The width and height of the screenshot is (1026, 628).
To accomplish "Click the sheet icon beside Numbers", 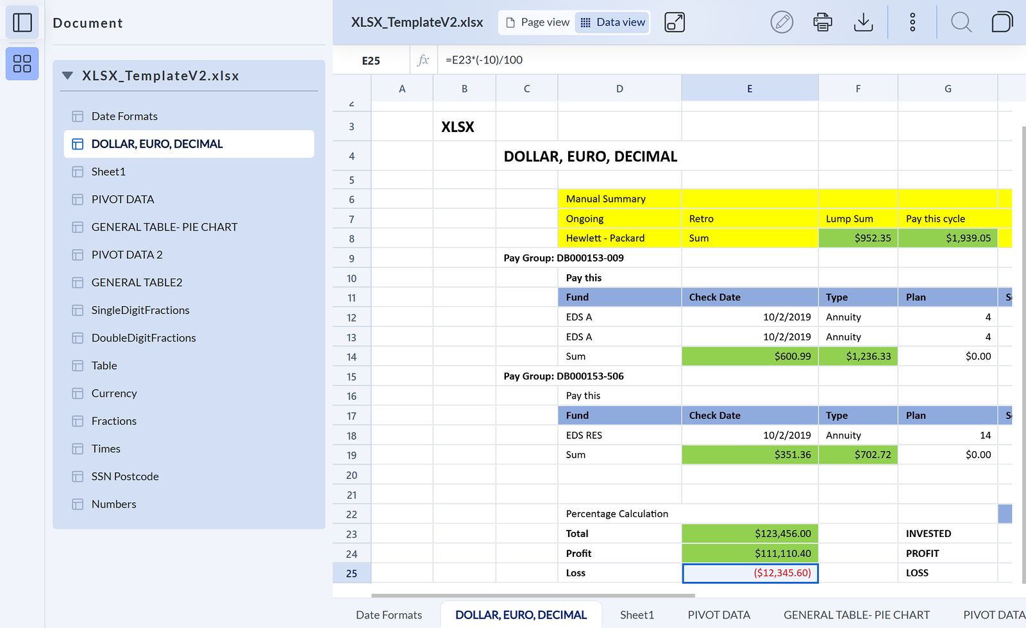I will pyautogui.click(x=78, y=504).
